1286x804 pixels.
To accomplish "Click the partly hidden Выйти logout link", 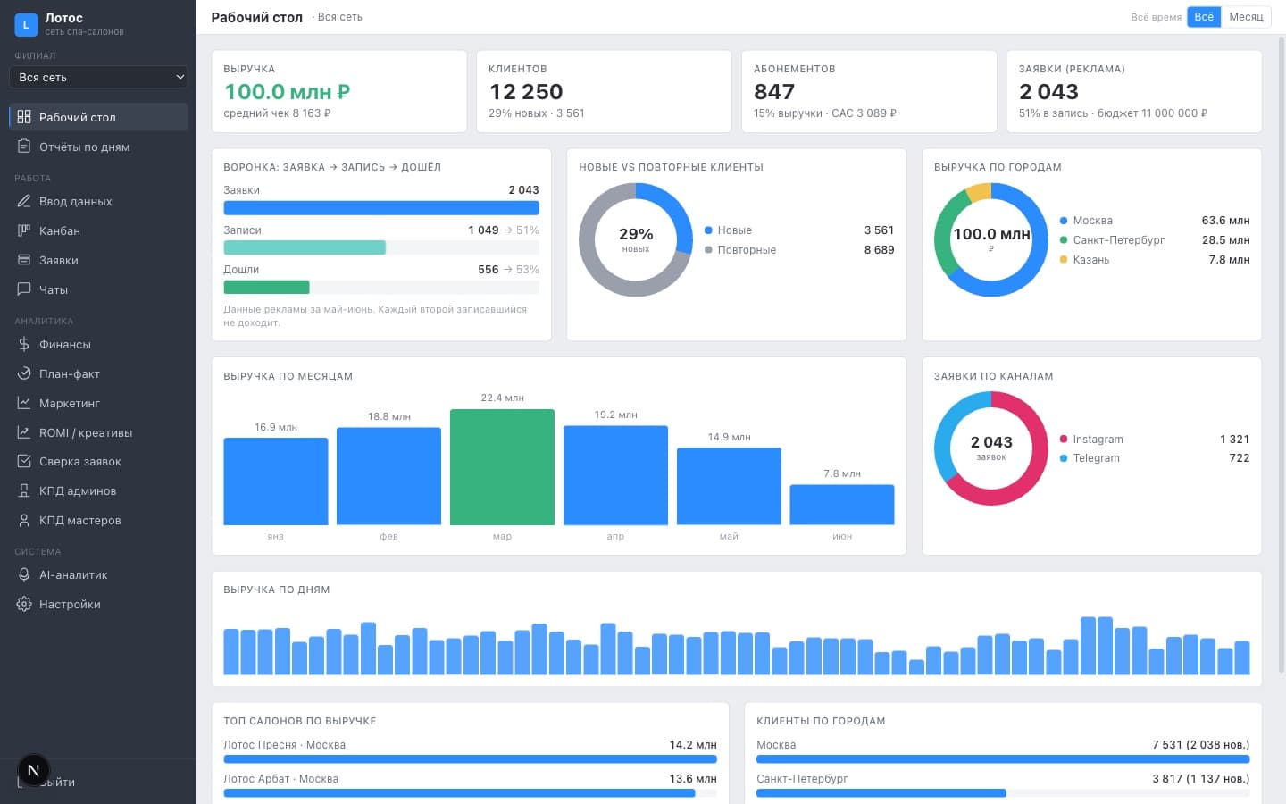I will pos(59,782).
